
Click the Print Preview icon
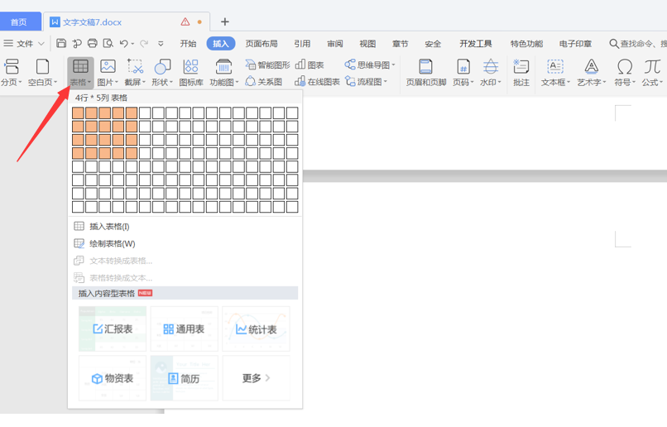(108, 43)
